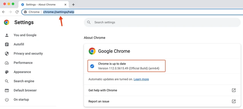Open Default browser settings
The image size is (243, 109).
(25, 90)
